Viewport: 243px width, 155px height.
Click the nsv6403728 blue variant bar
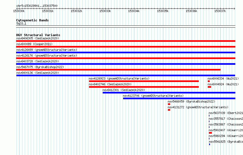pyautogui.click(x=126, y=64)
